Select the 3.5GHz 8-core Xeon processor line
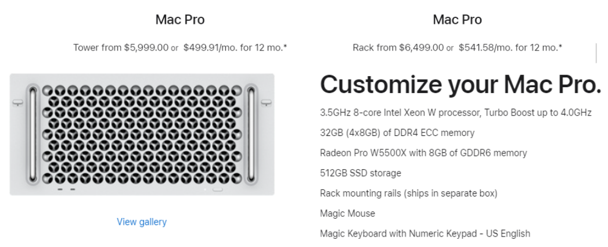 pos(456,113)
